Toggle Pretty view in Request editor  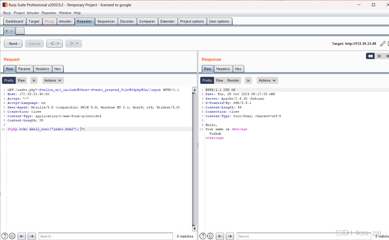tap(9, 81)
